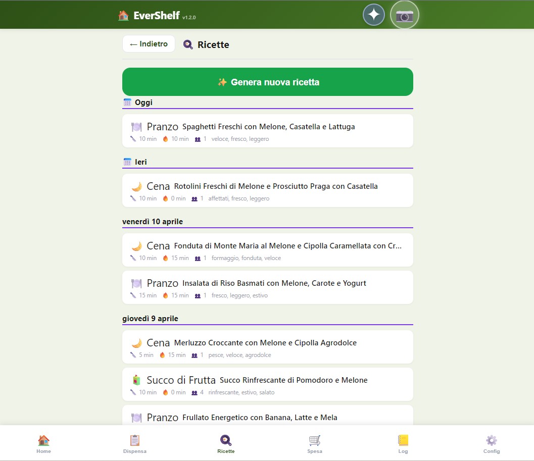Click the knife icon on Merluzzo Croccante card
Screen dimensions: 534x461
tap(133, 355)
